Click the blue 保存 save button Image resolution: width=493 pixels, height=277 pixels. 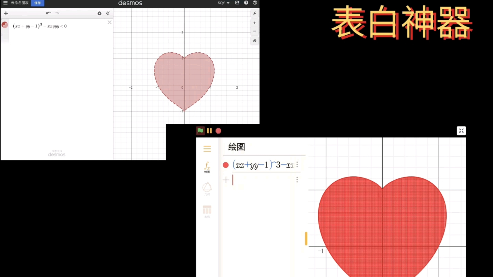point(37,3)
